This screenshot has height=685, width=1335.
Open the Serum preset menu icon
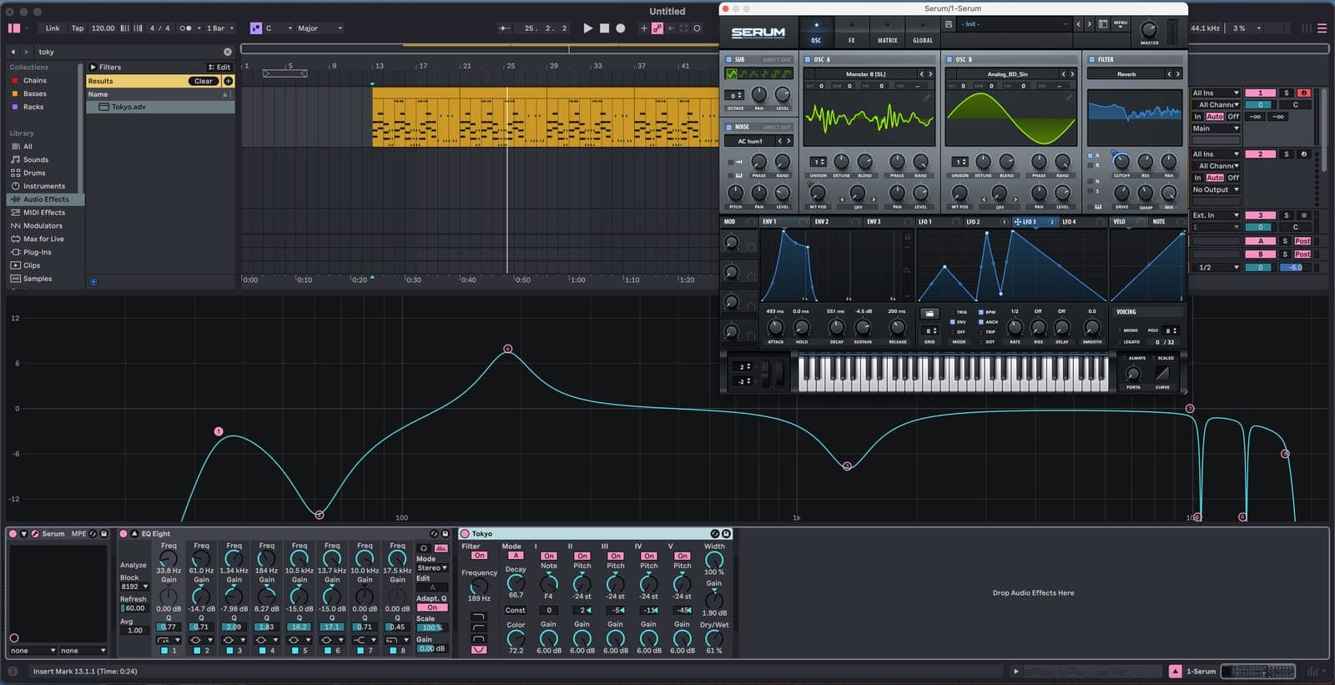(1120, 24)
